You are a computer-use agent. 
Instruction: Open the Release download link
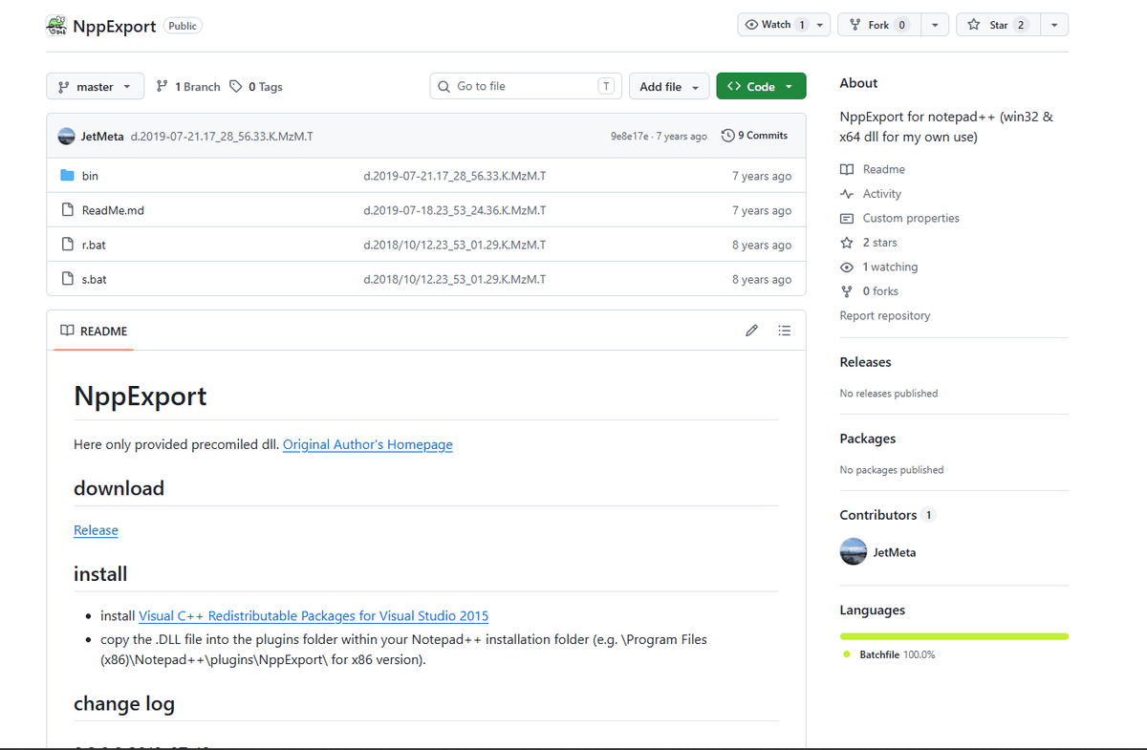(x=96, y=530)
